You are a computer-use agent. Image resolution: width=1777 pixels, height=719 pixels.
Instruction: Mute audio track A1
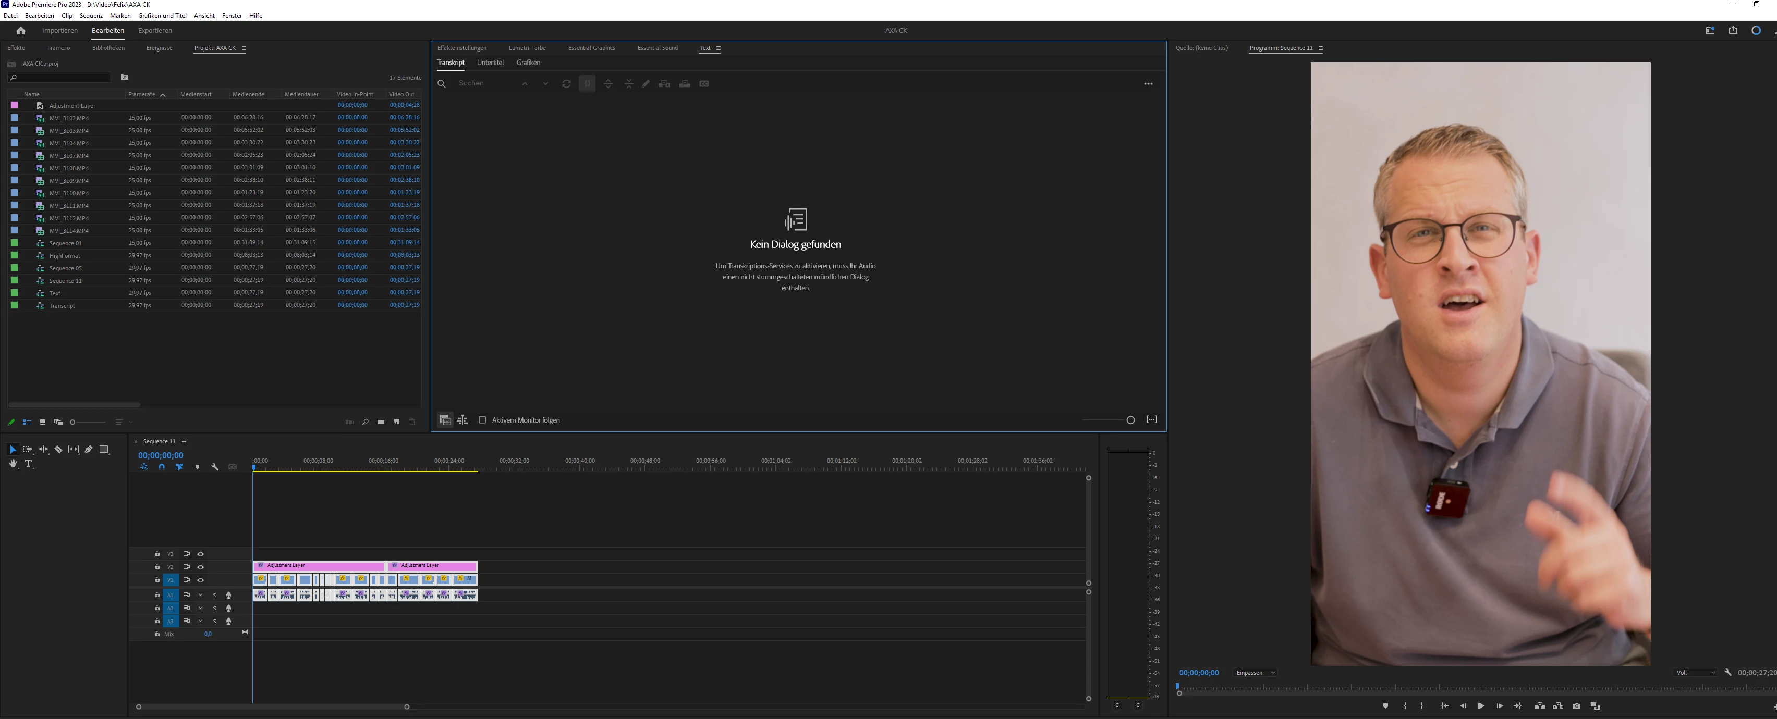pos(201,595)
